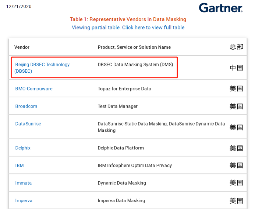This screenshot has height=214, width=255.
Task: Select 'Test Data Manager' cell
Action: pyautogui.click(x=118, y=106)
